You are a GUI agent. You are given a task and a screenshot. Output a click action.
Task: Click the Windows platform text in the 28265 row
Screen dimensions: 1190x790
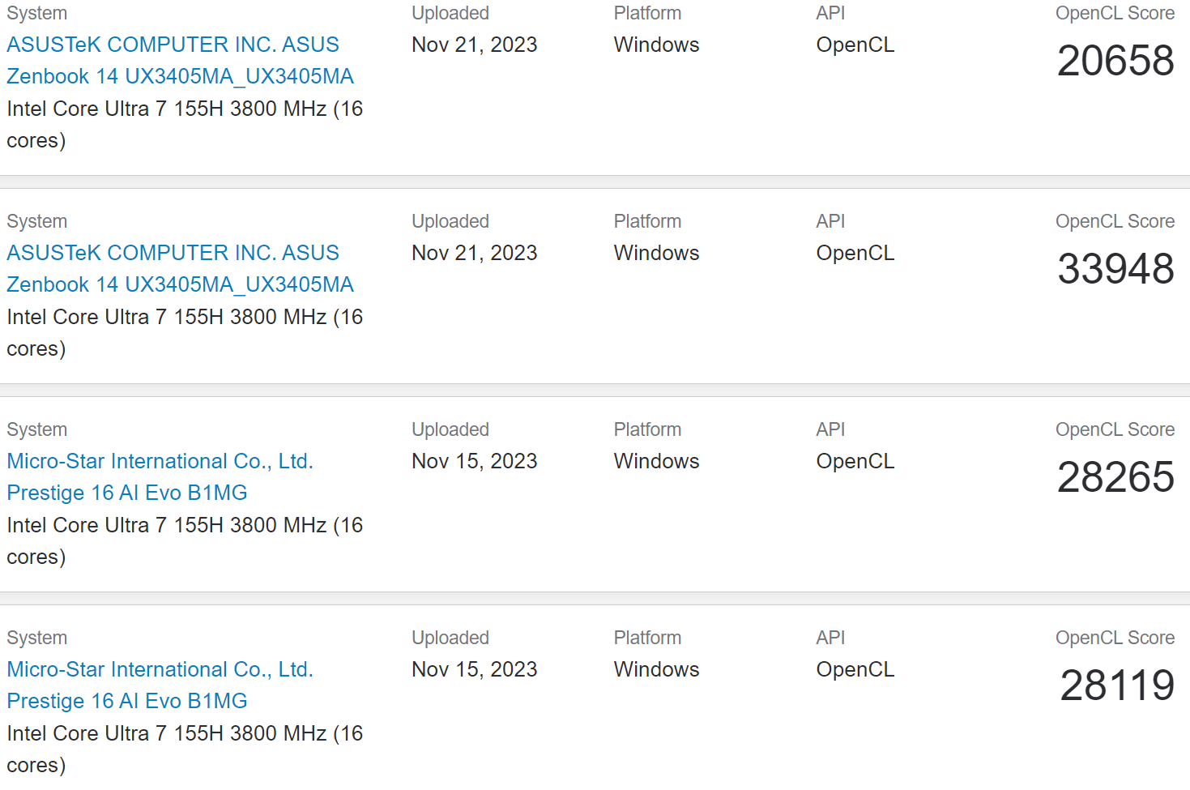(x=656, y=461)
